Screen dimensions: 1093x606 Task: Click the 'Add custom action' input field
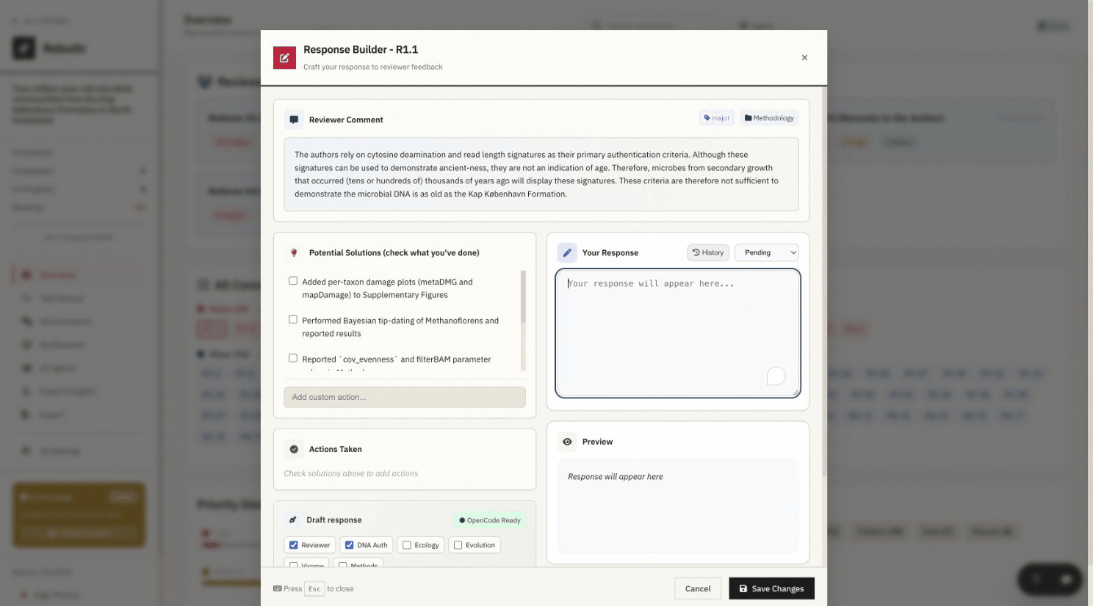point(405,397)
